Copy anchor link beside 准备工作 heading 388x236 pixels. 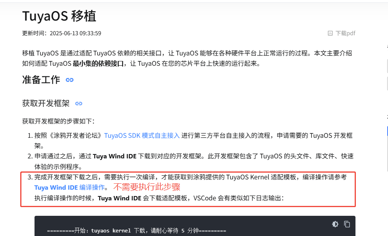[69, 80]
